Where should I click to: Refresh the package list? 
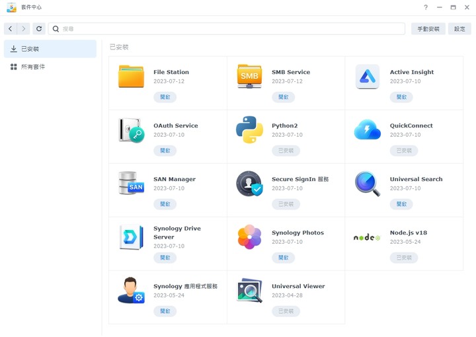pos(39,29)
